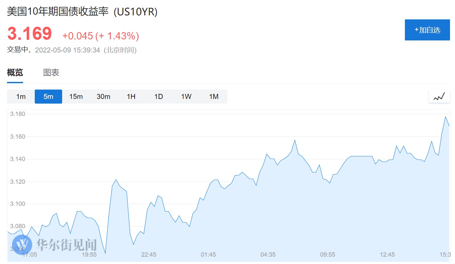
Task: Select the 1m interval
Action: tap(21, 97)
